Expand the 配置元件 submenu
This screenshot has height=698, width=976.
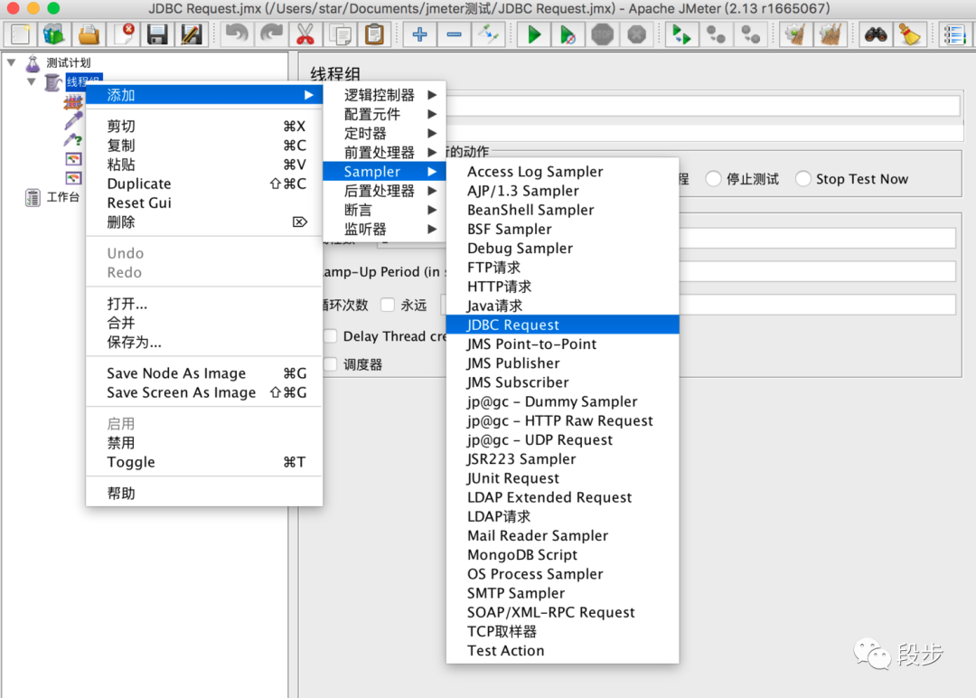click(385, 114)
